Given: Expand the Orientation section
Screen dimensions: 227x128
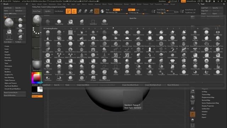Looking at the screenshot, I should coord(8,66).
